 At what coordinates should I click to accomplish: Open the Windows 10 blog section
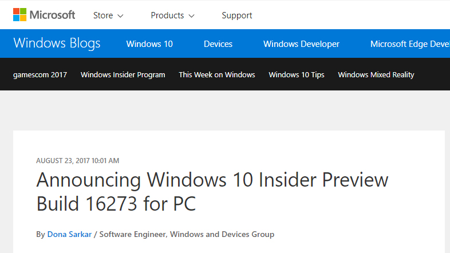coord(149,44)
